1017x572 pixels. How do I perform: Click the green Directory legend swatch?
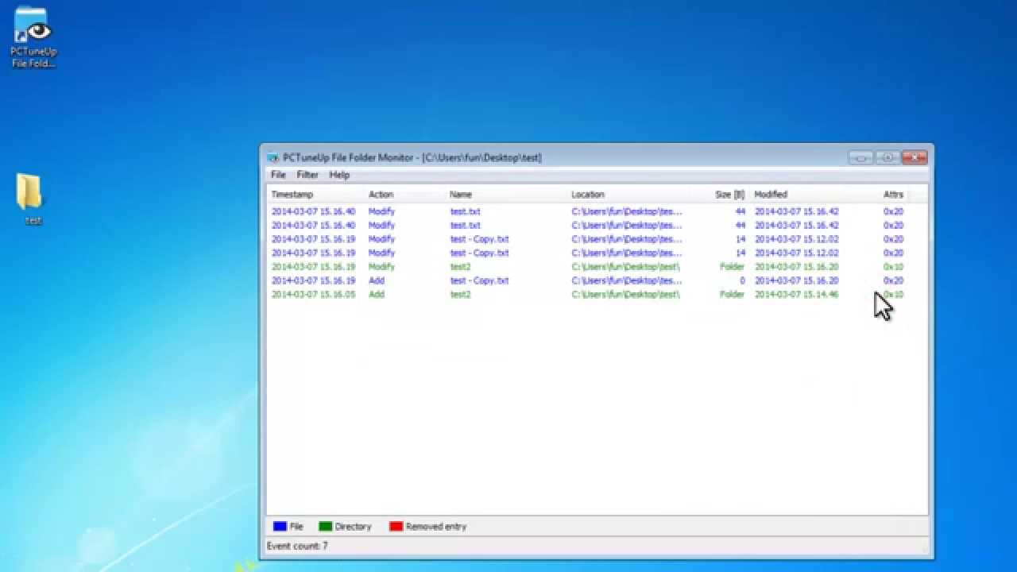click(x=325, y=526)
